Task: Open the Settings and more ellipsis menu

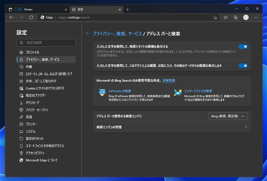Action: coord(256,17)
